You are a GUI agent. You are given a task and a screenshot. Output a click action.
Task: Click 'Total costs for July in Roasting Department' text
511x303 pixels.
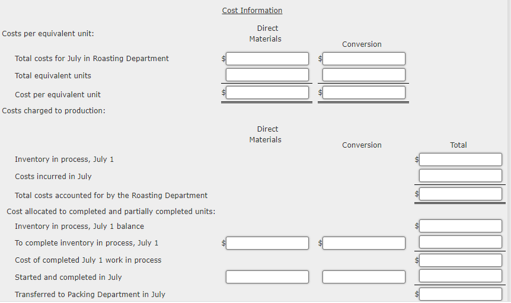(x=91, y=59)
